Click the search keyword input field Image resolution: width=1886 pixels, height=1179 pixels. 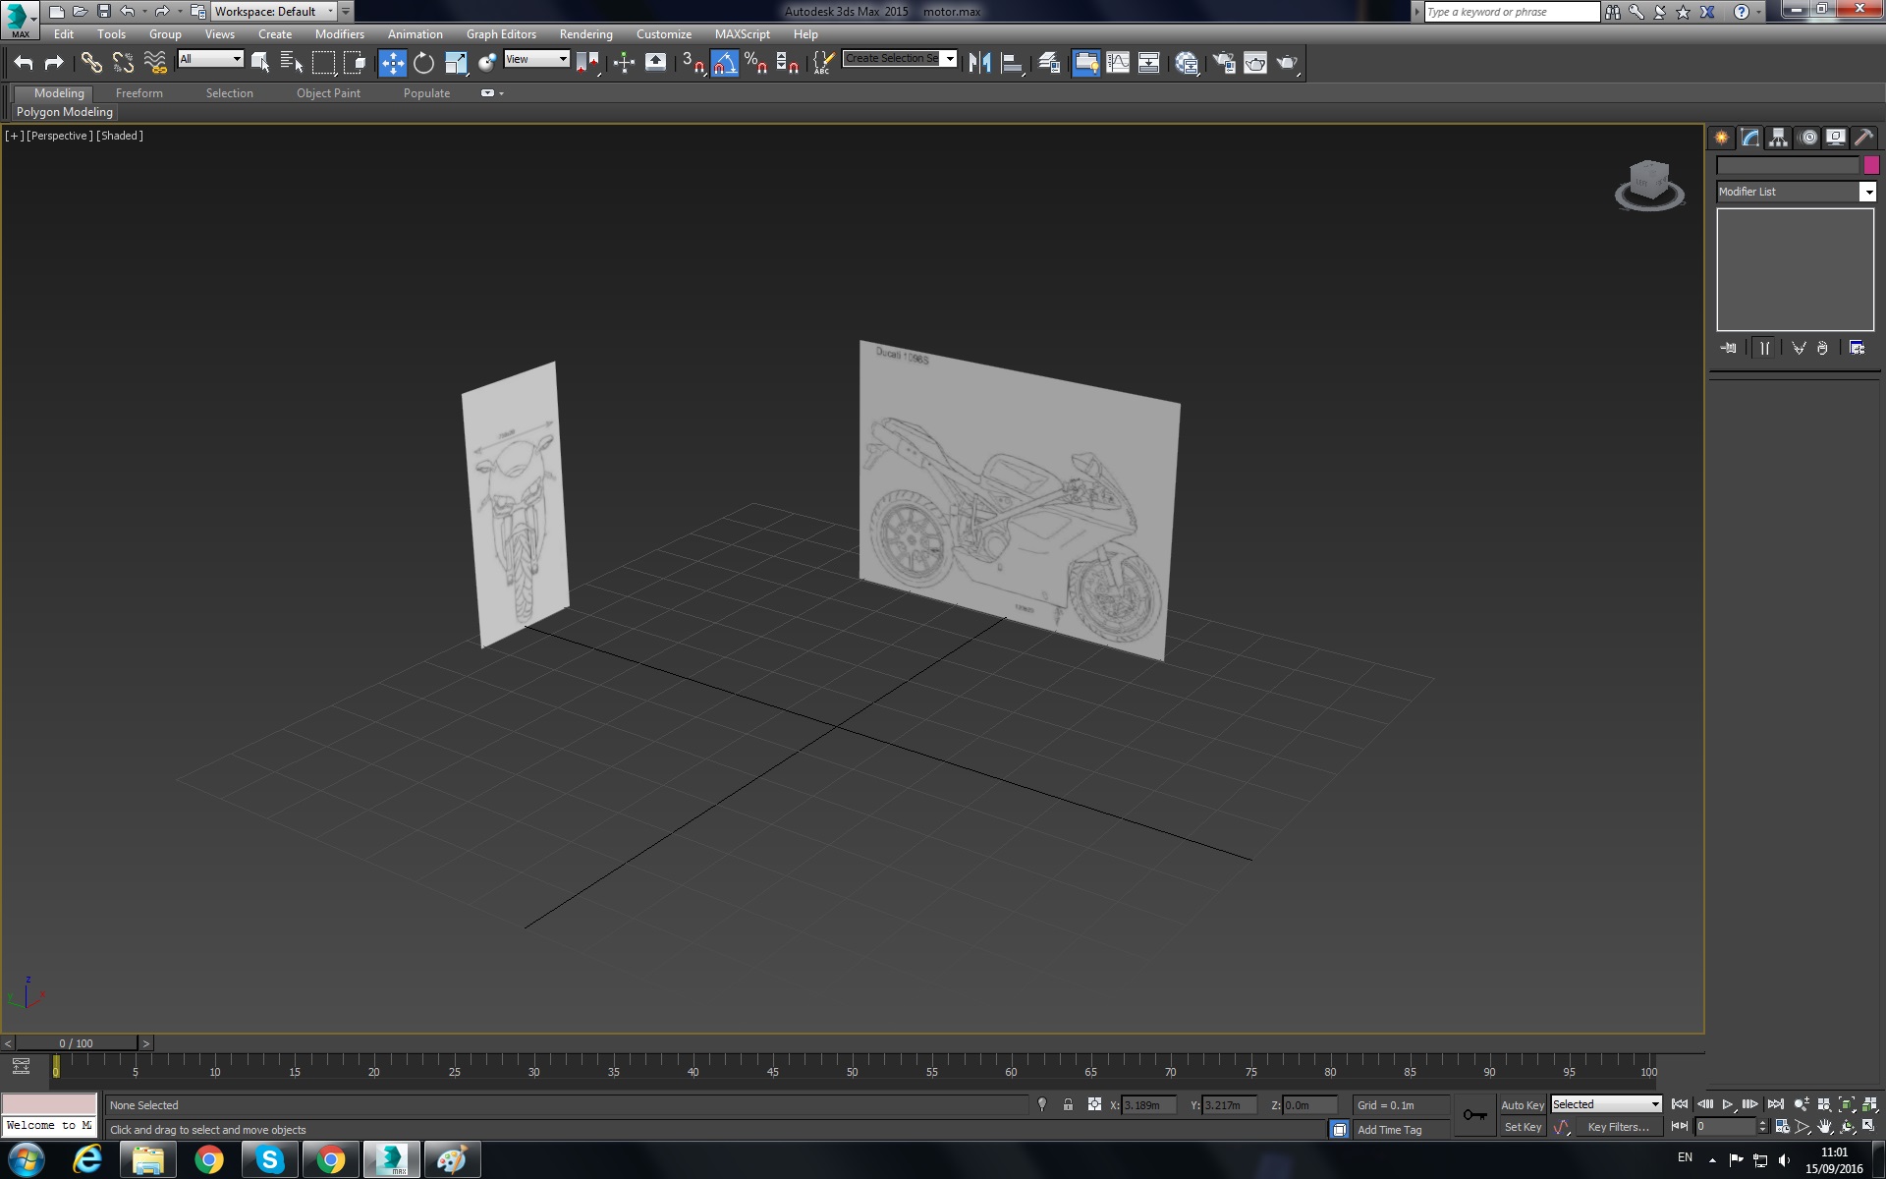point(1512,12)
